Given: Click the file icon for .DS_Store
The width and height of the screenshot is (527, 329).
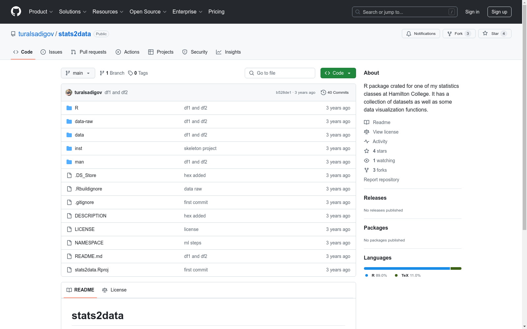Looking at the screenshot, I should tap(69, 175).
